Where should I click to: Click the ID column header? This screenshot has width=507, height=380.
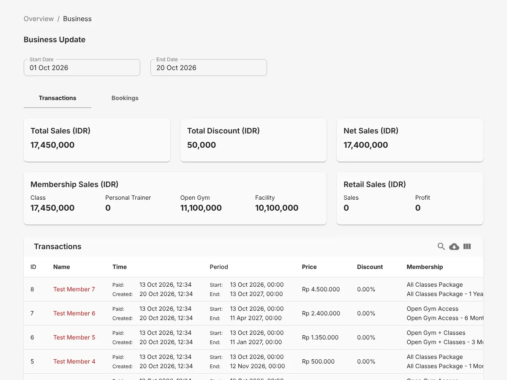33,267
